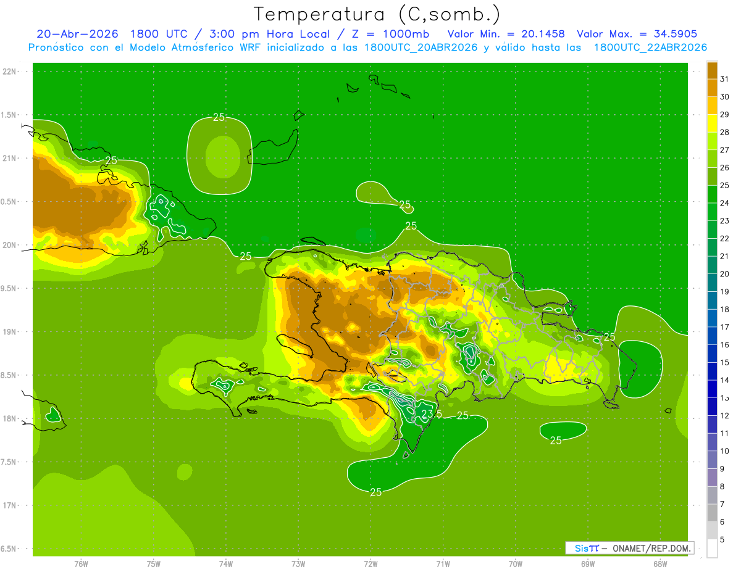Click the ONAMET/REP.DOM. watermark label
Screen dimensions: 741x572
(x=651, y=548)
